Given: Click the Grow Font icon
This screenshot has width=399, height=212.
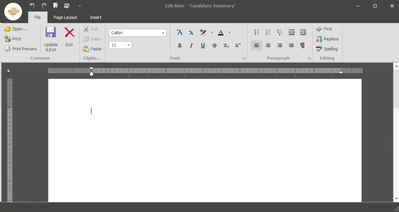Looking at the screenshot, I should click(180, 32).
